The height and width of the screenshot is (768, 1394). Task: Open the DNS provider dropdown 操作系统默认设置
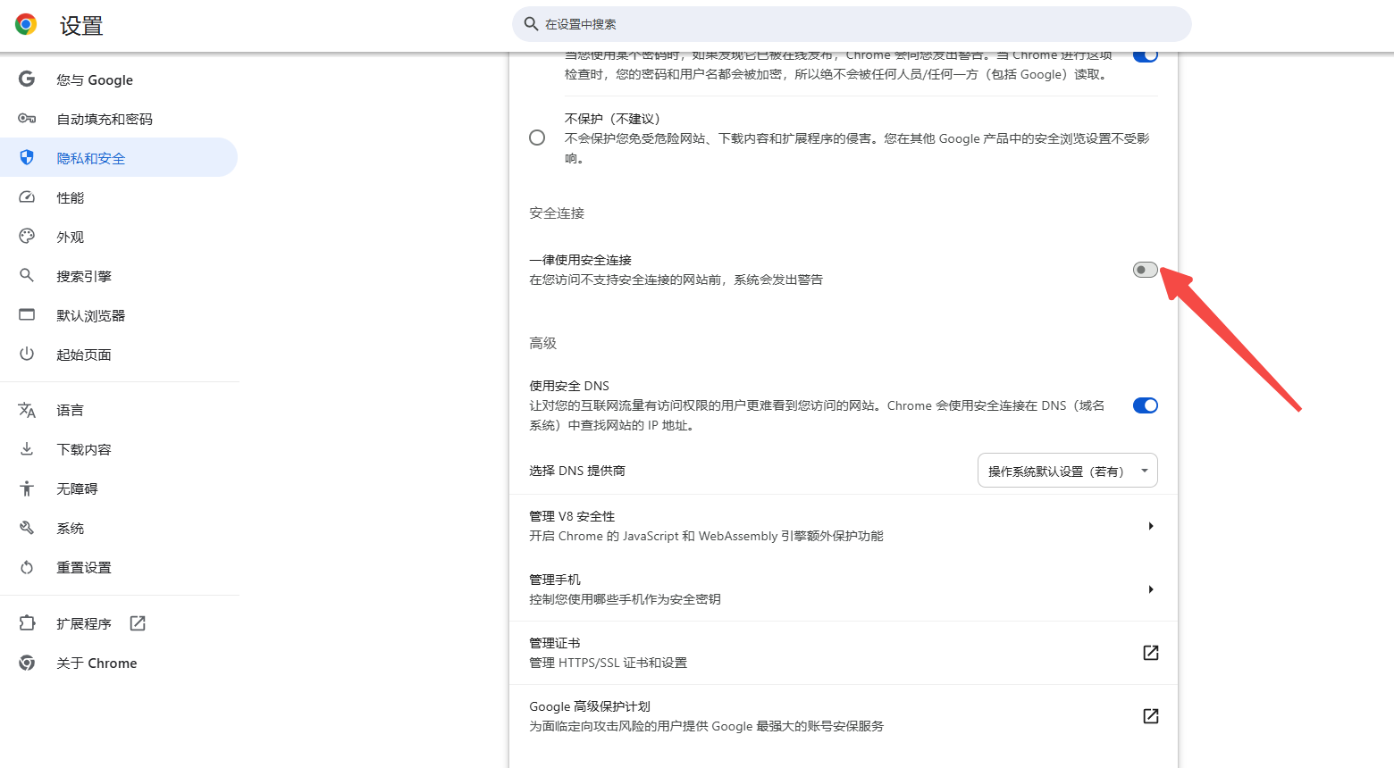[1068, 471]
